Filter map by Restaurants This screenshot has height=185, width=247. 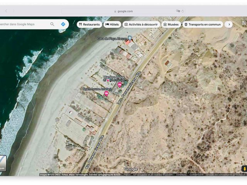click(x=89, y=24)
